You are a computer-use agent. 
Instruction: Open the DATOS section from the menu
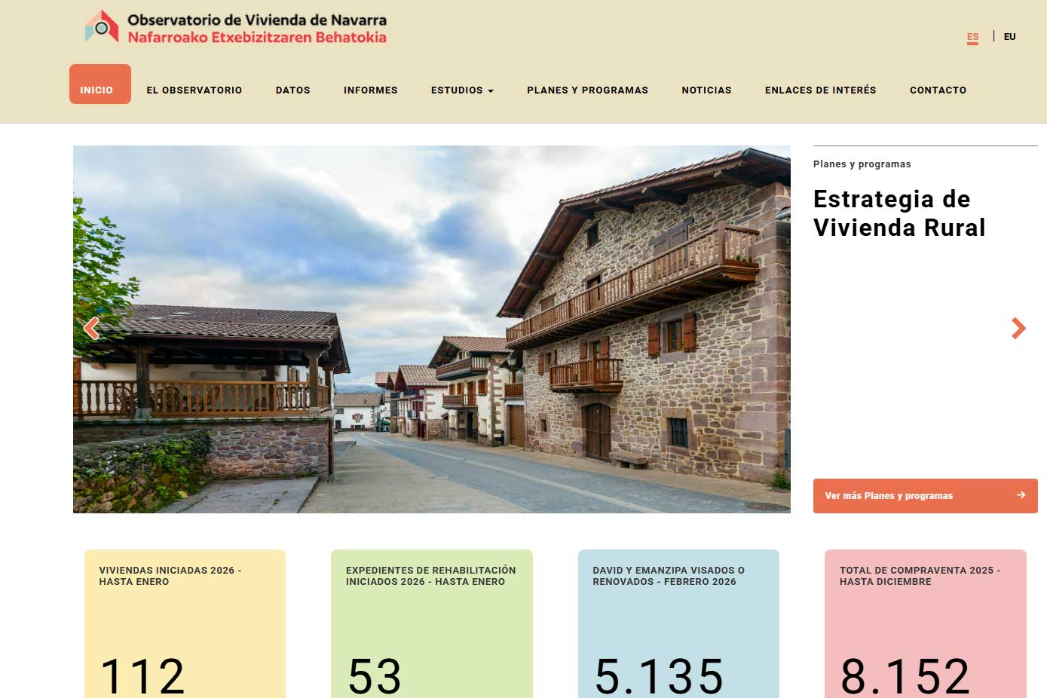pos(292,90)
